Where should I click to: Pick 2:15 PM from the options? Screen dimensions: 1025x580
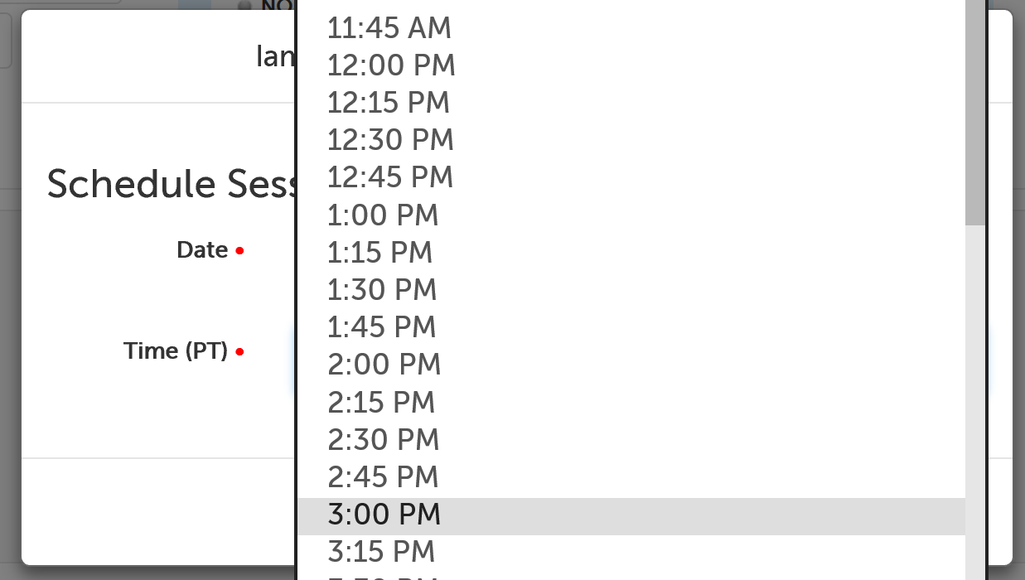381,401
